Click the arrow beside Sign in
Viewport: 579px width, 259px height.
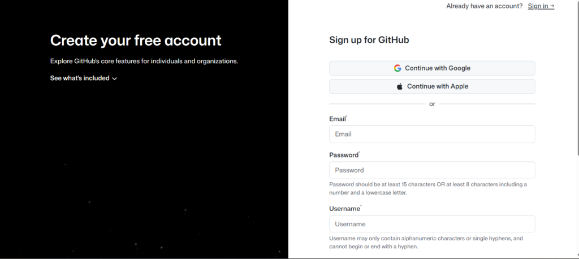click(x=552, y=6)
